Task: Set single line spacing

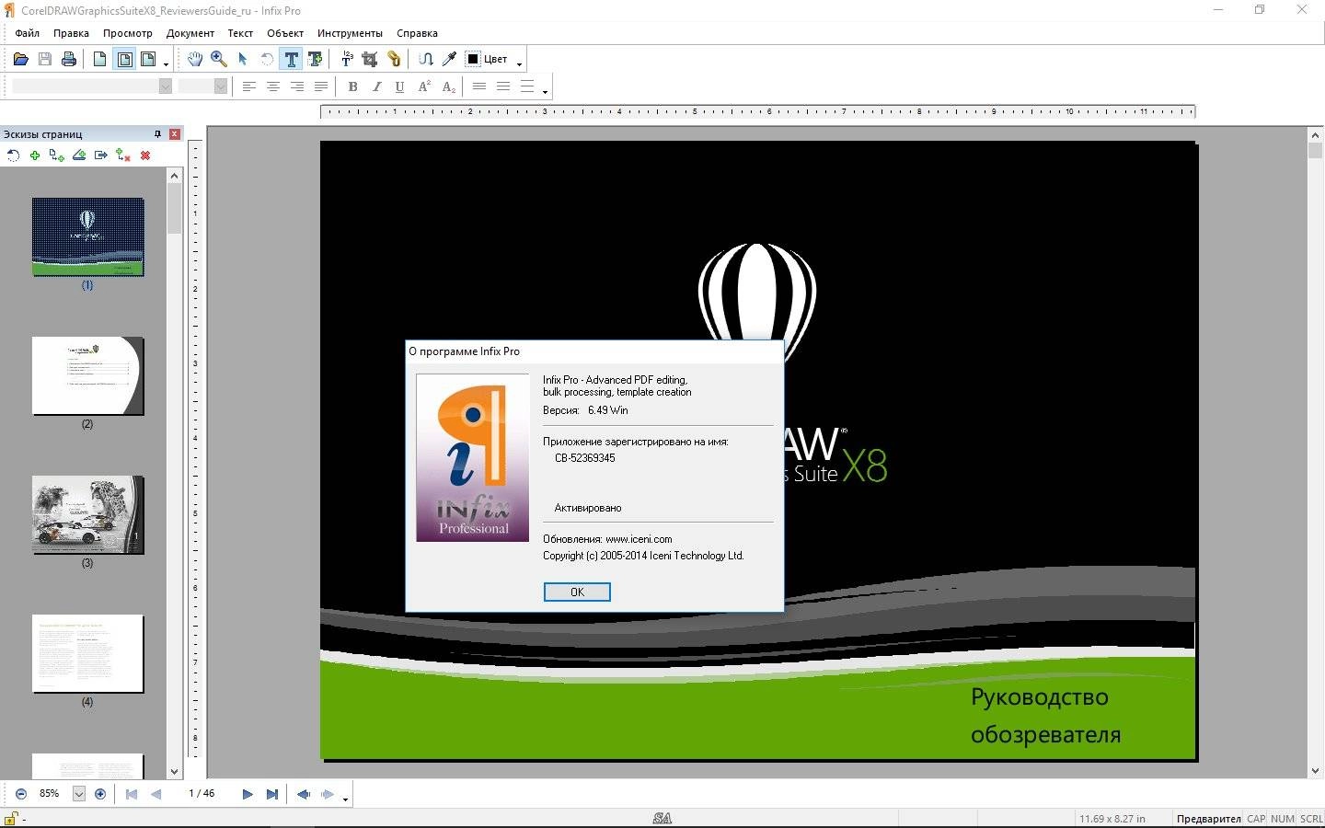Action: (478, 86)
